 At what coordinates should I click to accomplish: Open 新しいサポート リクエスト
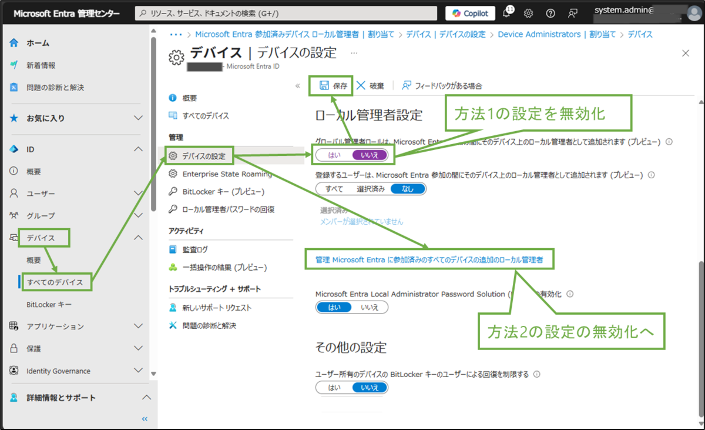pos(217,308)
